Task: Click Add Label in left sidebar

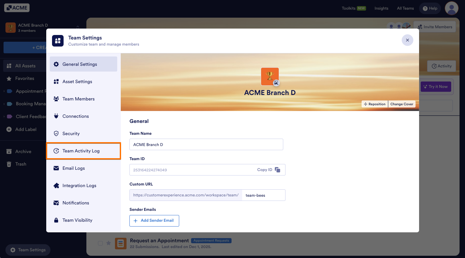Action: pos(22,129)
